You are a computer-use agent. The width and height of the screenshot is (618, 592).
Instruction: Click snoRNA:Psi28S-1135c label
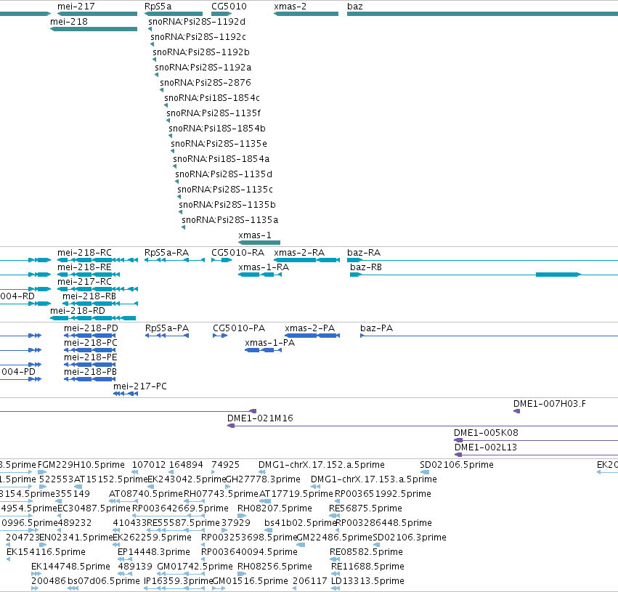225,190
